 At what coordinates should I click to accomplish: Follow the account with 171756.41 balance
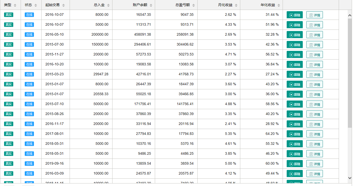295,104
